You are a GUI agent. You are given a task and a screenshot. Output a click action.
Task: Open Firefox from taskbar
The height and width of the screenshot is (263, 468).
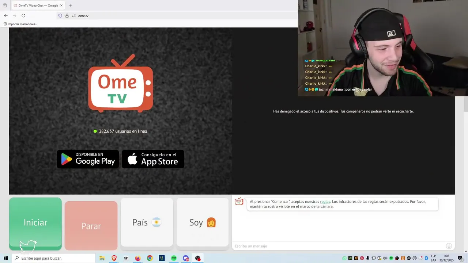[137, 258]
